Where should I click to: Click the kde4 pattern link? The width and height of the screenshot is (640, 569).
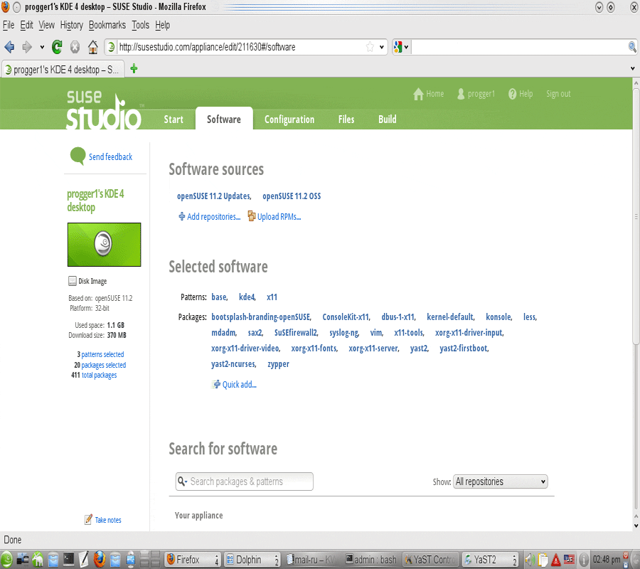point(247,297)
